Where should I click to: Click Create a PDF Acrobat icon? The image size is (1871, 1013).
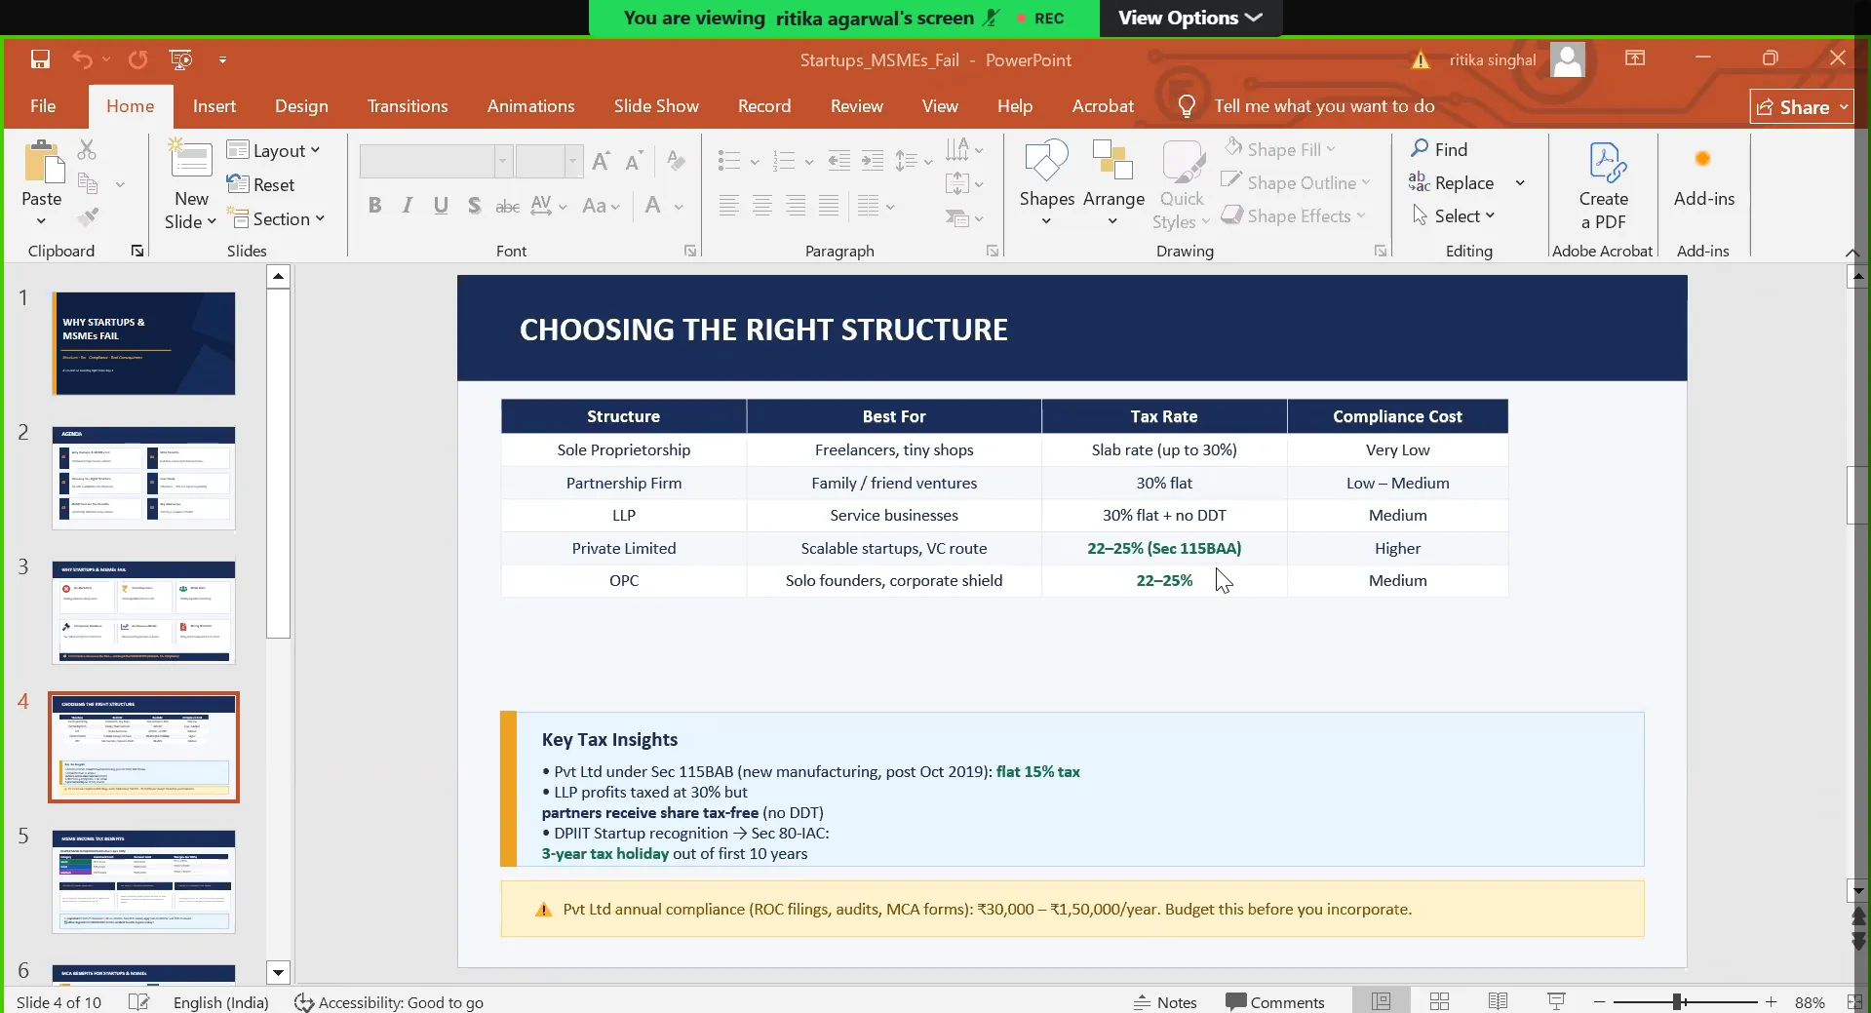point(1603,185)
